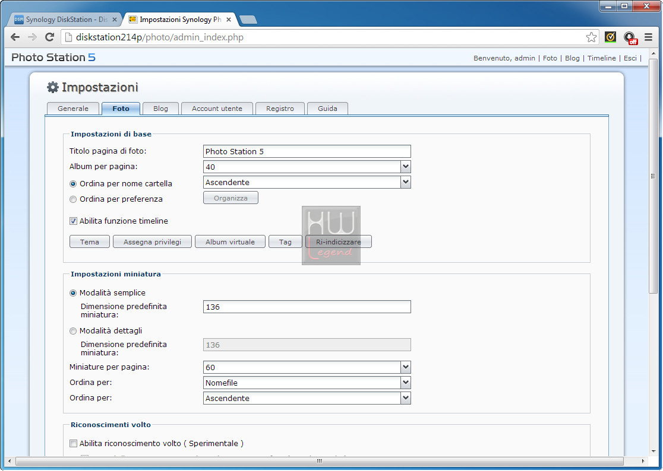Switch to Account utente tab
Screen dimensions: 663x471
(217, 109)
